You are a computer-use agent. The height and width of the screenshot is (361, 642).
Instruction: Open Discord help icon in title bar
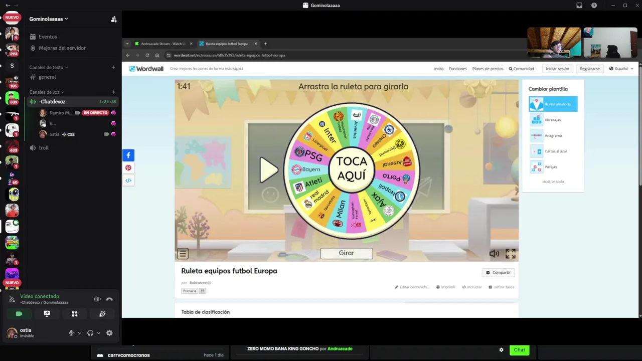tap(594, 6)
